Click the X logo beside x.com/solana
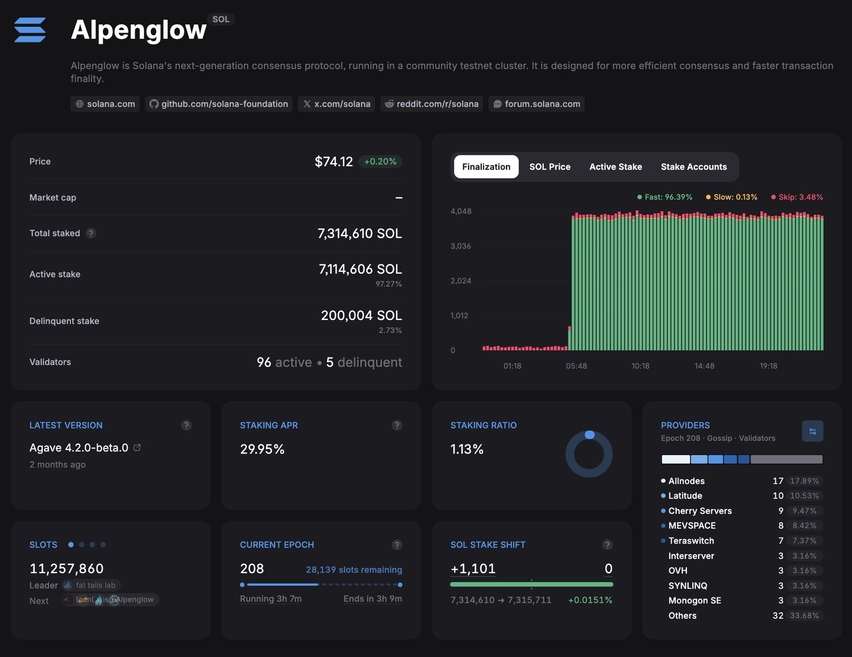Viewport: 852px width, 657px height. 307,104
